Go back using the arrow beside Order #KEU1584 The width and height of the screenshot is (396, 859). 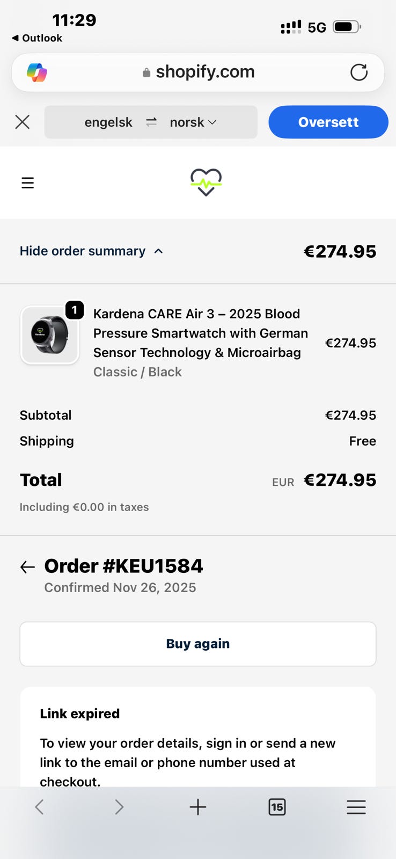(27, 567)
